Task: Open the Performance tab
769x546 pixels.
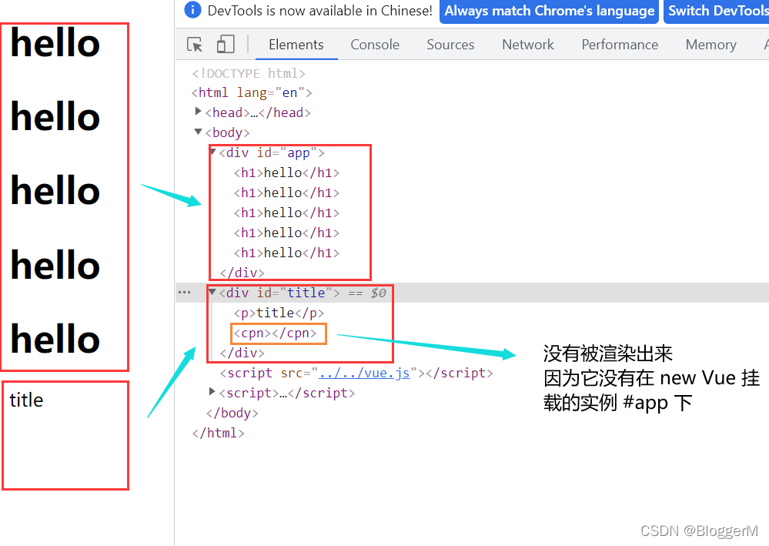Action: coord(620,45)
